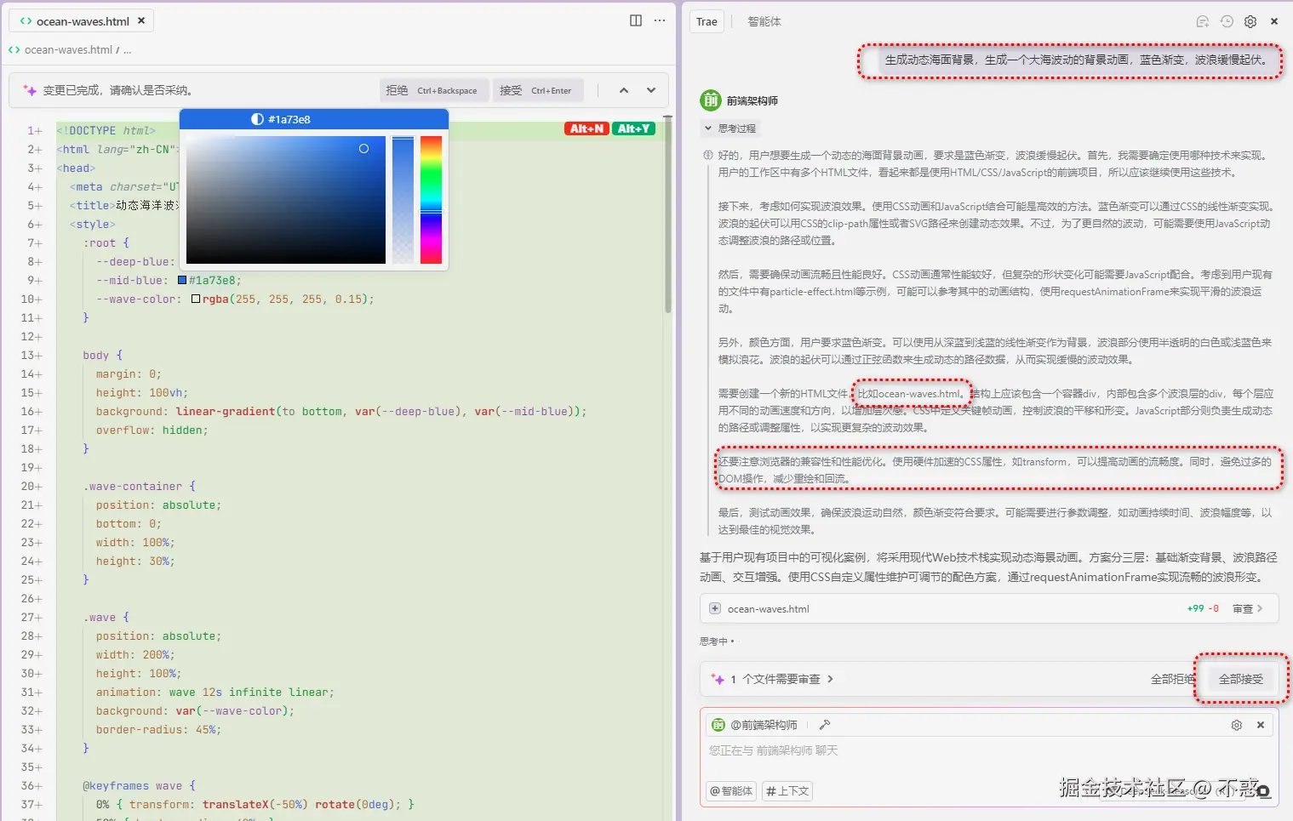Click 'border-radius: 45%' on line 33
Screen dimensions: 1293x821
(x=158, y=729)
